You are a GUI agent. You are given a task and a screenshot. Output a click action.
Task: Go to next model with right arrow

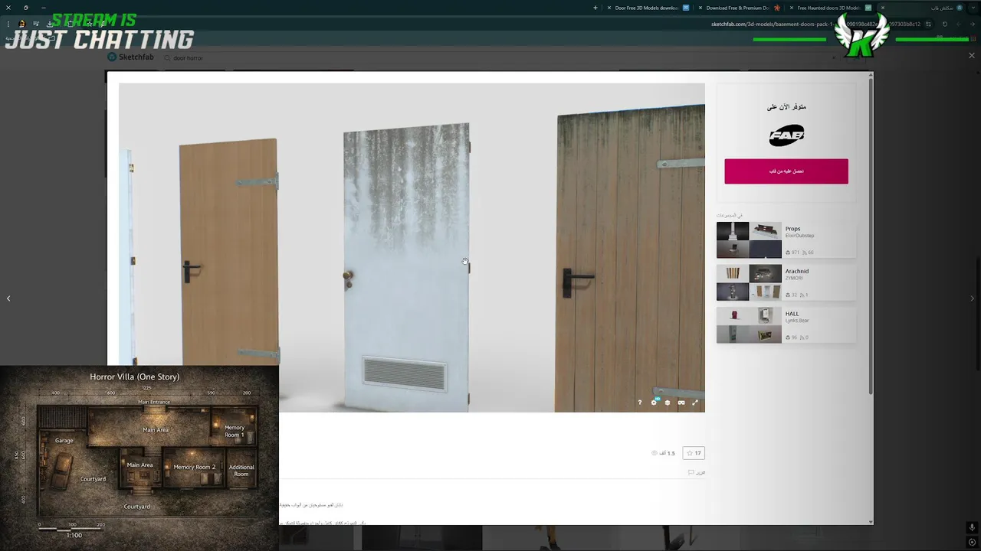(973, 298)
